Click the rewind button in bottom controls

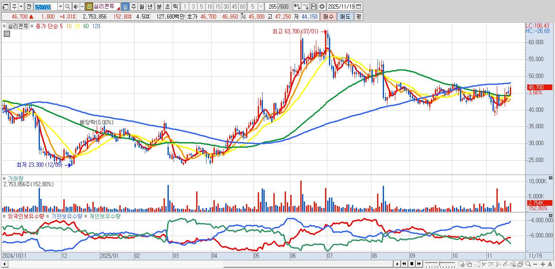tap(404, 264)
